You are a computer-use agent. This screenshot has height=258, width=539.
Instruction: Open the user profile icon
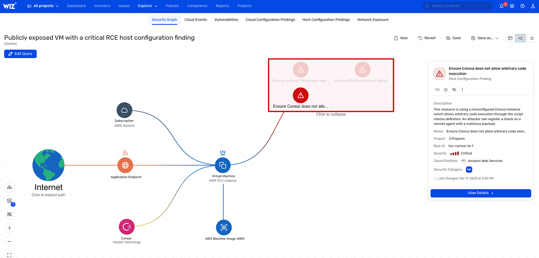(x=533, y=6)
